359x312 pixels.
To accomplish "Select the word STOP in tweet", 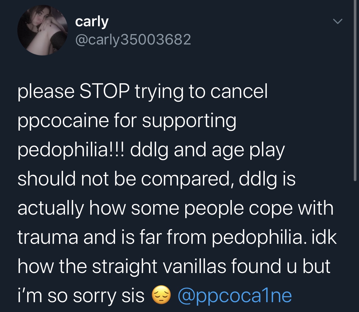I will tap(104, 91).
